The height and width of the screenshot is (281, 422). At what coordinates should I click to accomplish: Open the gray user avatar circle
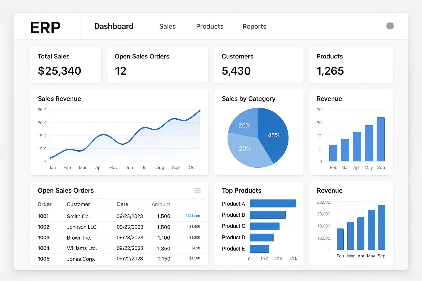pyautogui.click(x=390, y=26)
